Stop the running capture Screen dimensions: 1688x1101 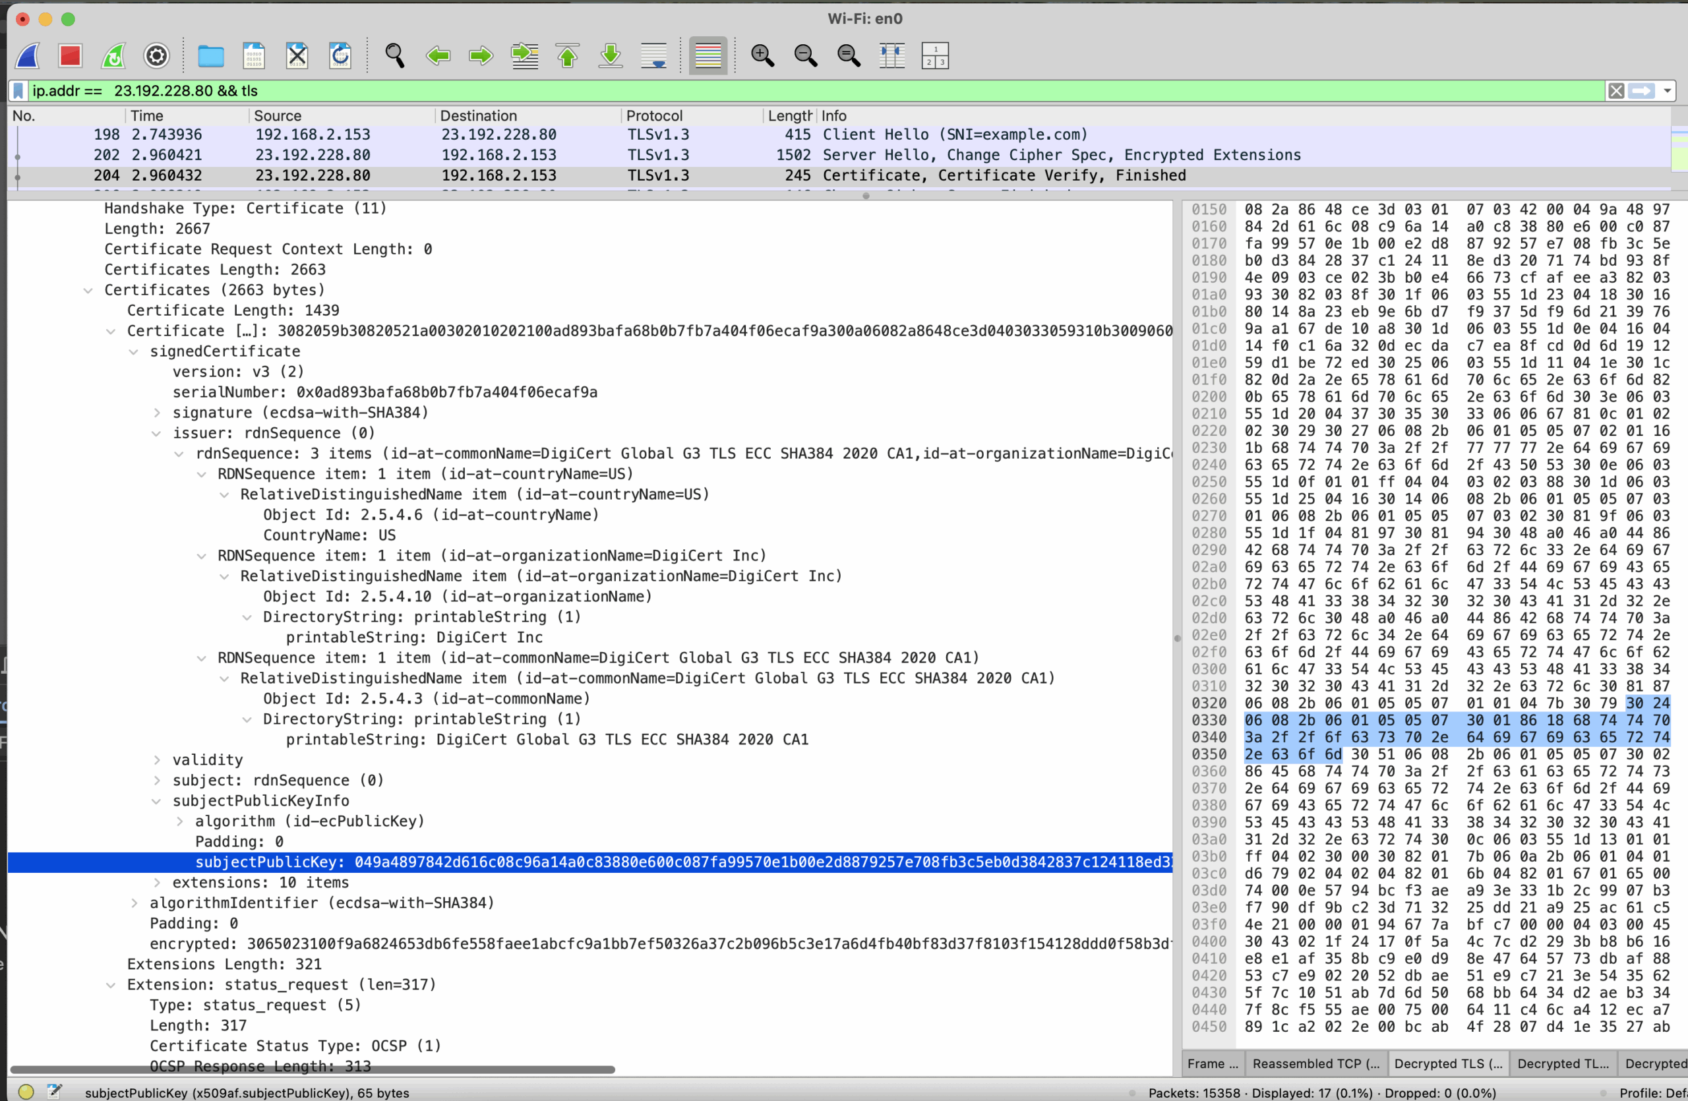[70, 55]
